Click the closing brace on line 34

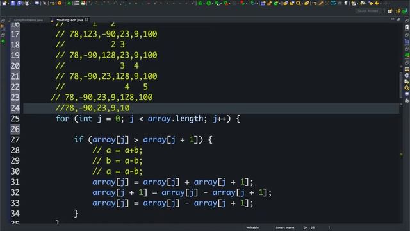[76, 214]
